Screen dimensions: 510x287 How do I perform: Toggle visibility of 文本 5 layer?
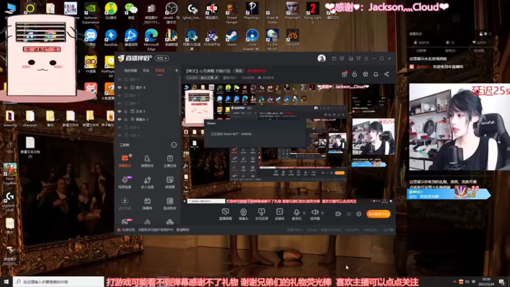(120, 111)
